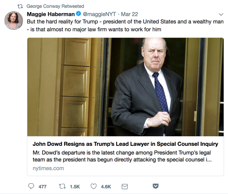This screenshot has height=194, width=228.
Task: Like the tweet with the heart icon
Action: (x=93, y=186)
